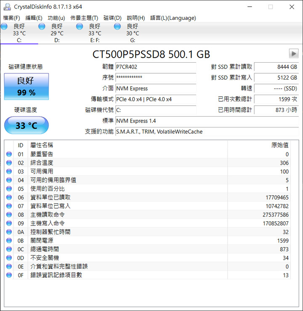Click blue status dot of attribute 0C 總通電時間

(x=9, y=249)
